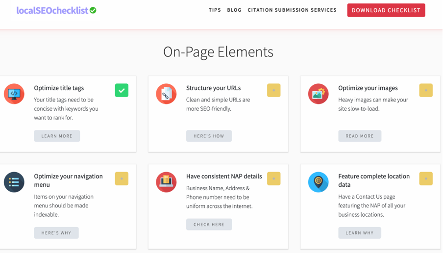
Task: Go to the Blog page
Action: tap(234, 10)
